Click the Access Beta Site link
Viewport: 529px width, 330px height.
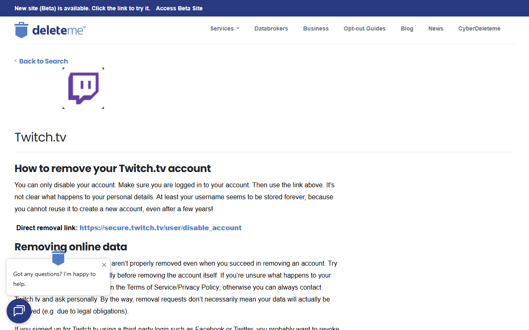click(179, 8)
